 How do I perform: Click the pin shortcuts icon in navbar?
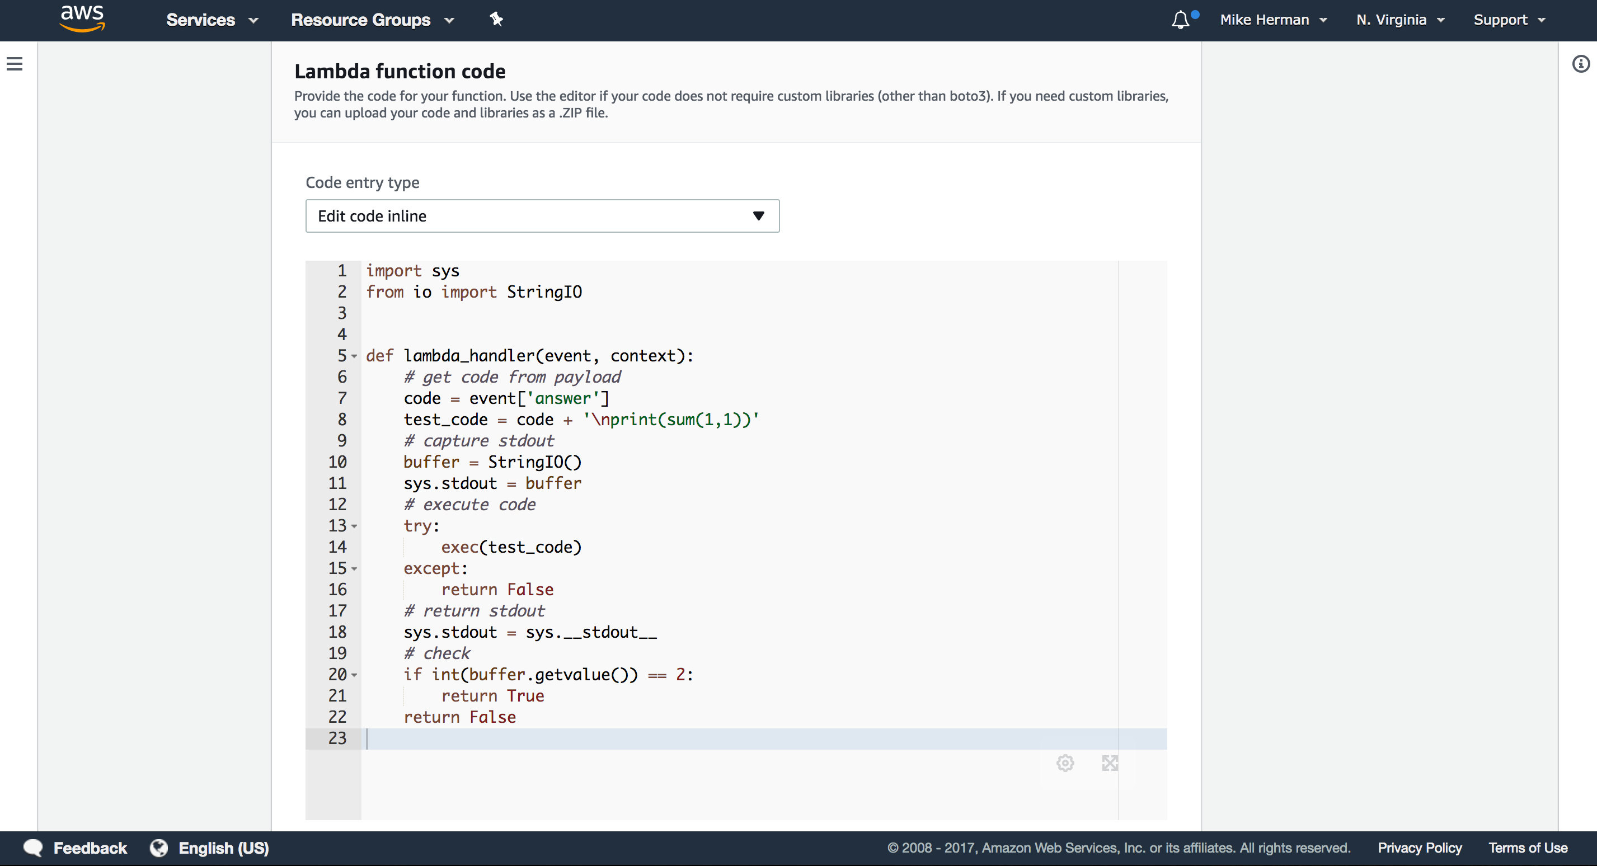pos(495,19)
